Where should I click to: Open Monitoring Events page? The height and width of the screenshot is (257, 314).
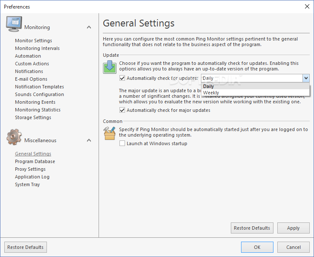pos(35,102)
